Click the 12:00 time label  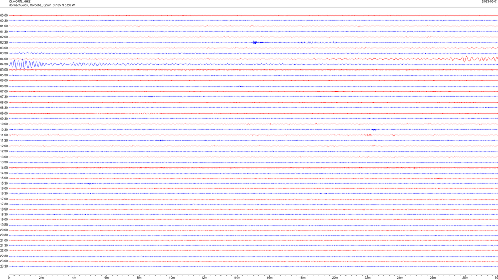point(4,146)
